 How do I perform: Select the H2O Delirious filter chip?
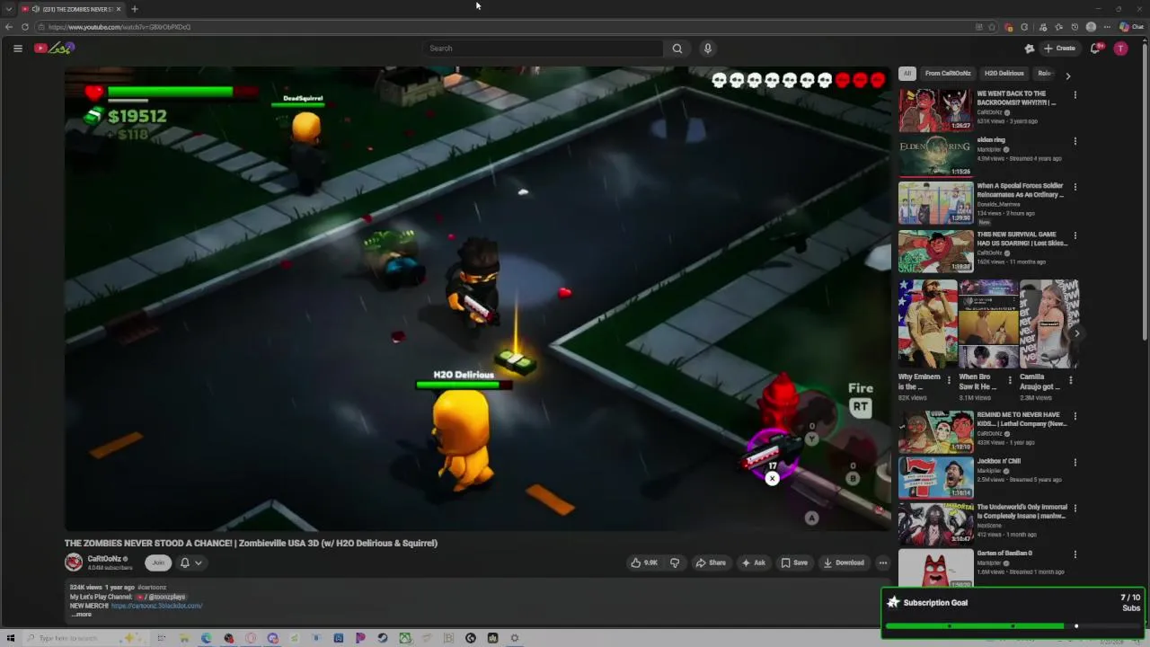point(1004,74)
